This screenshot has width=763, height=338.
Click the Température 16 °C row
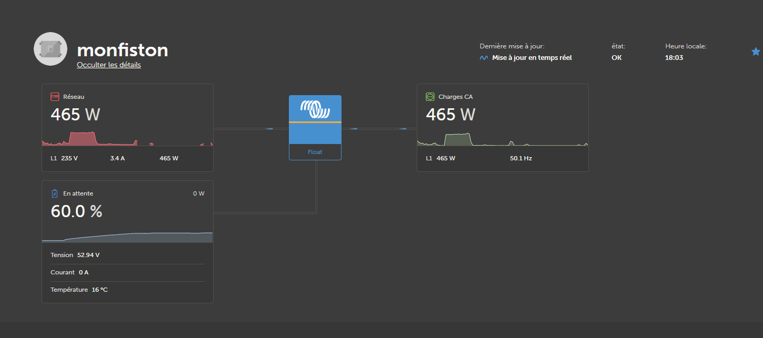127,290
